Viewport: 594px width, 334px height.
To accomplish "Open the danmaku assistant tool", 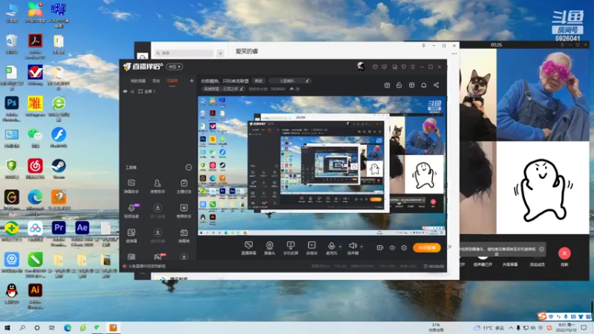I will [x=131, y=186].
